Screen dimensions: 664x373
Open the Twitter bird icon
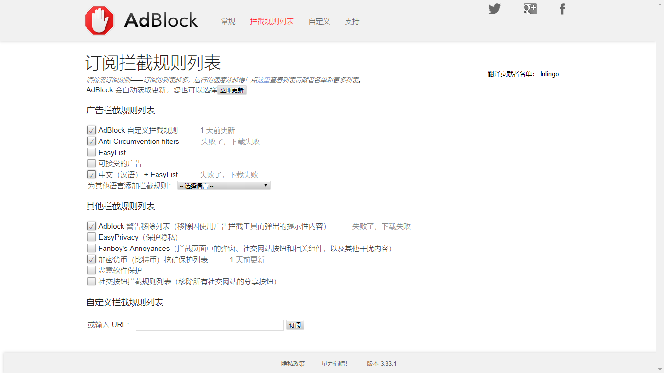(x=494, y=9)
